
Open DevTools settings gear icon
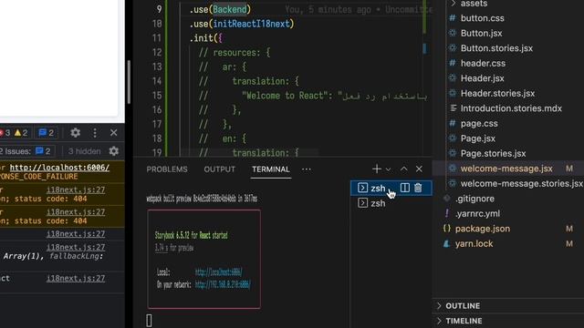point(75,133)
